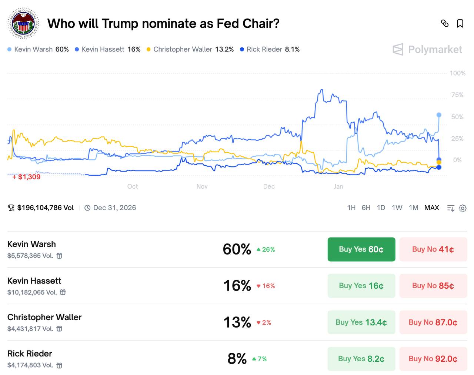Click gift icon beside Kevin Hassett volume
The image size is (474, 375).
(x=63, y=292)
